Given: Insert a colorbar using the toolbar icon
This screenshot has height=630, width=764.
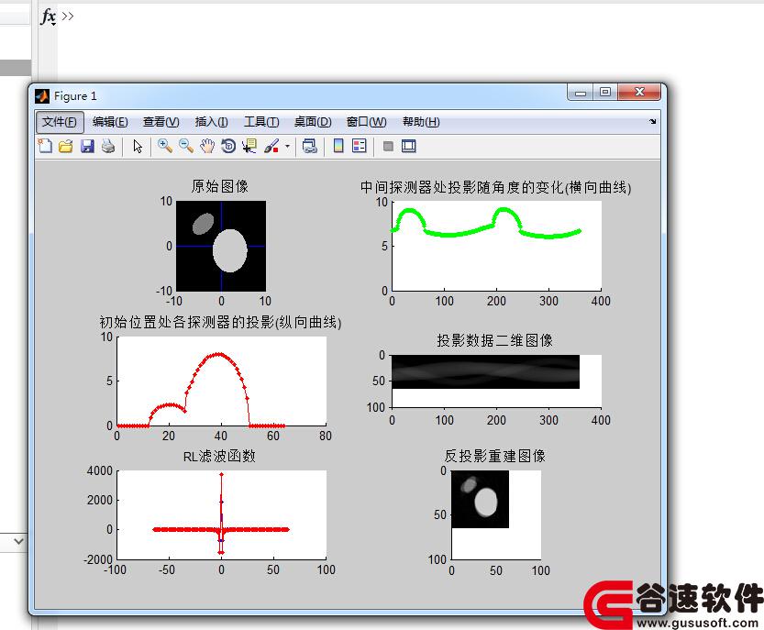Looking at the screenshot, I should pos(338,146).
